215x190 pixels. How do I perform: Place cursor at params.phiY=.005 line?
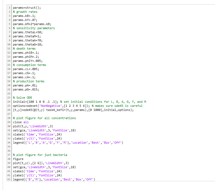click(28, 61)
